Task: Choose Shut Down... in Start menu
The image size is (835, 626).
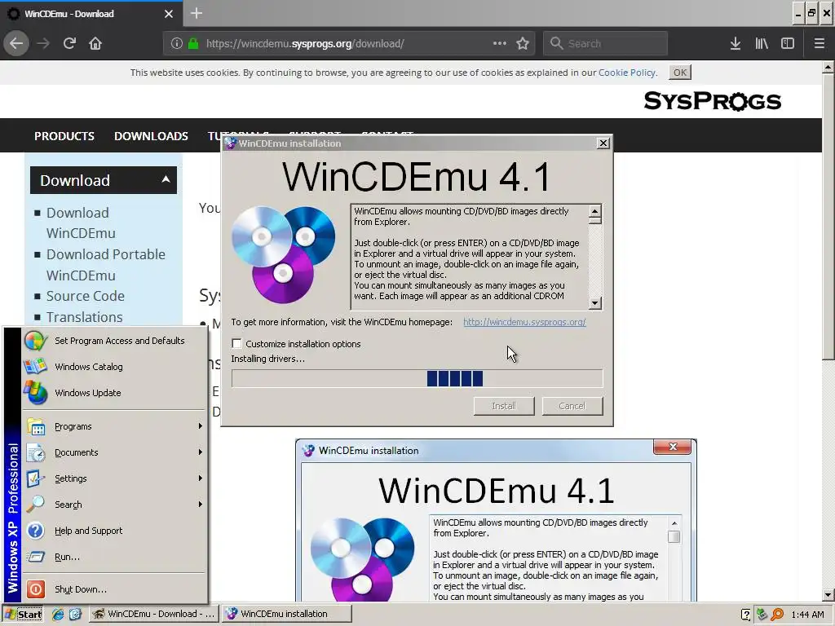Action: pyautogui.click(x=114, y=589)
